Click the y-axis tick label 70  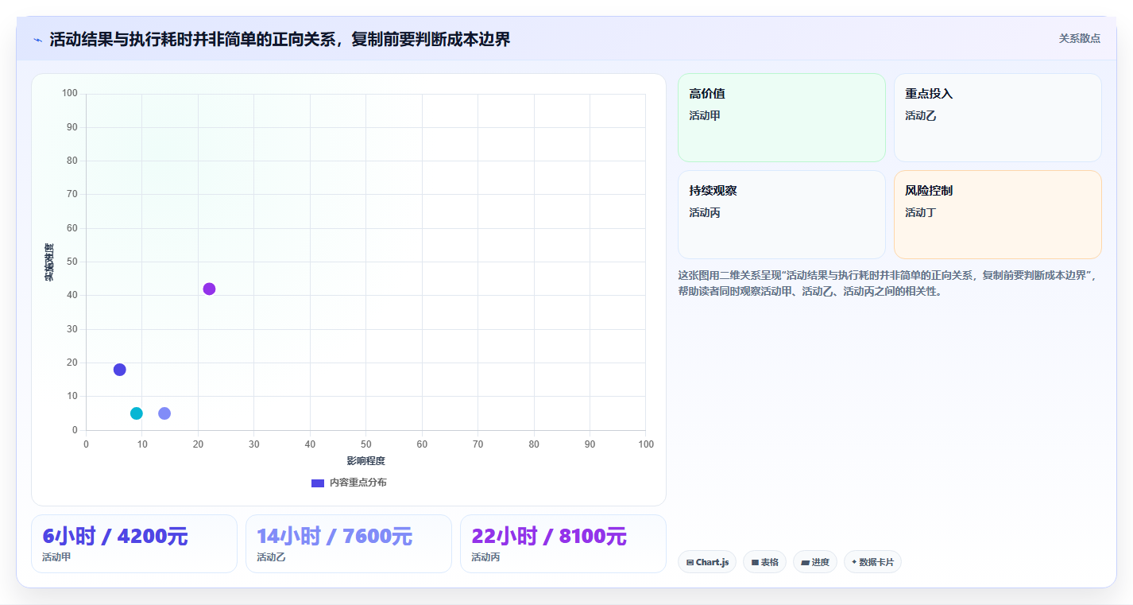(x=72, y=195)
